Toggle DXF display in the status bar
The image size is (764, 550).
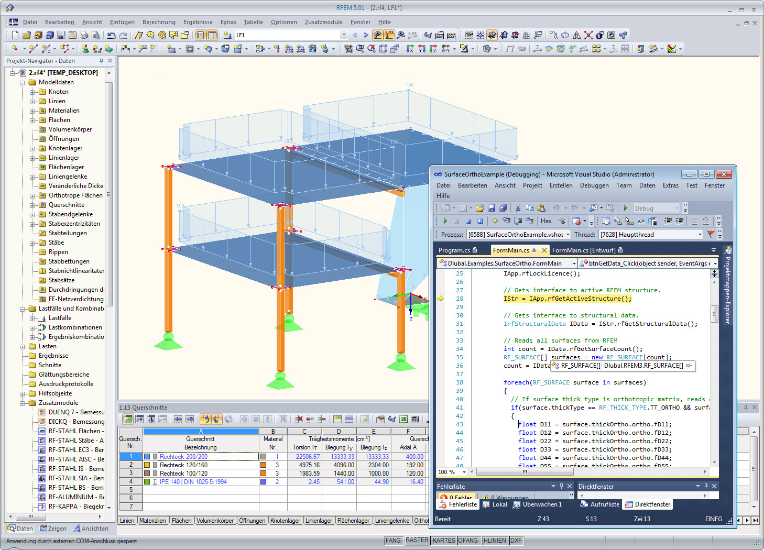tap(516, 540)
